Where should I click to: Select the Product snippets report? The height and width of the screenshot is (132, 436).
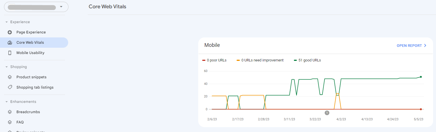point(31,77)
